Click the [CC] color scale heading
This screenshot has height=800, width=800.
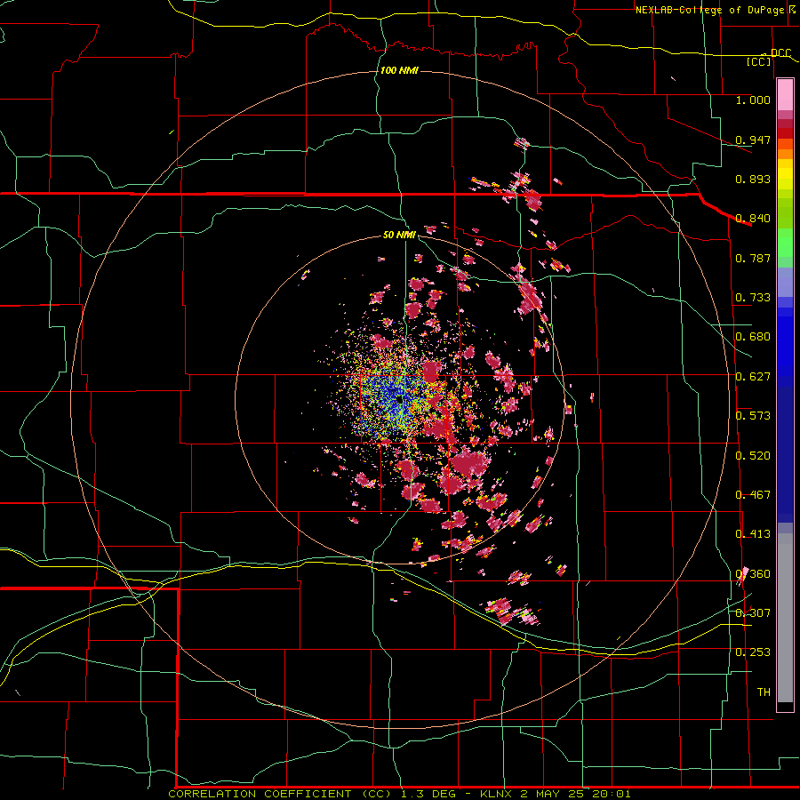(x=759, y=61)
